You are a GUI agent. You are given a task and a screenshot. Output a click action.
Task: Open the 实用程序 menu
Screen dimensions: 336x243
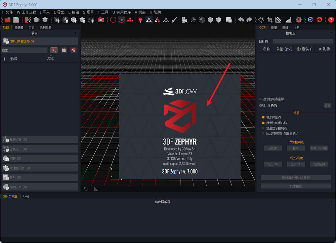[x=122, y=12]
